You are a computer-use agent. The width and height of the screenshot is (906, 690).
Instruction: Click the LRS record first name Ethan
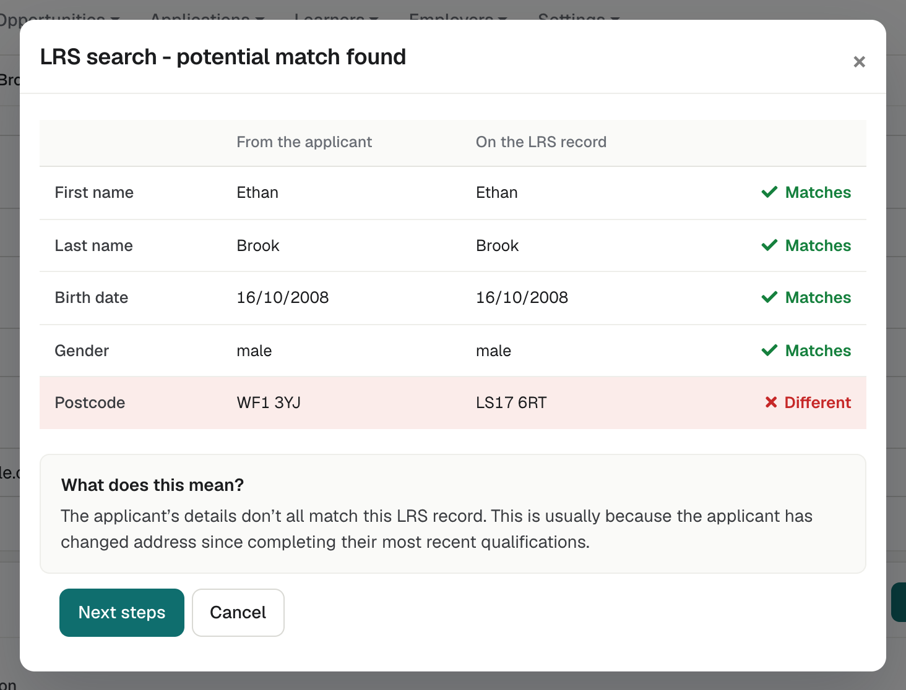(496, 192)
